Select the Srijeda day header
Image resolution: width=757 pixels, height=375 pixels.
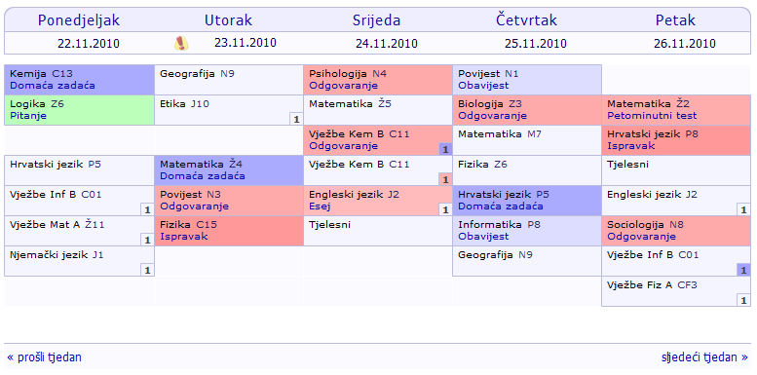[377, 20]
